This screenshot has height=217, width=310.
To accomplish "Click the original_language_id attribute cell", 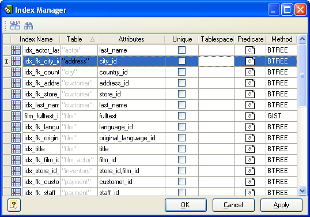I will (x=131, y=138).
